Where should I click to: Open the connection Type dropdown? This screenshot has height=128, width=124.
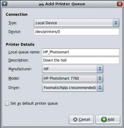[76, 23]
